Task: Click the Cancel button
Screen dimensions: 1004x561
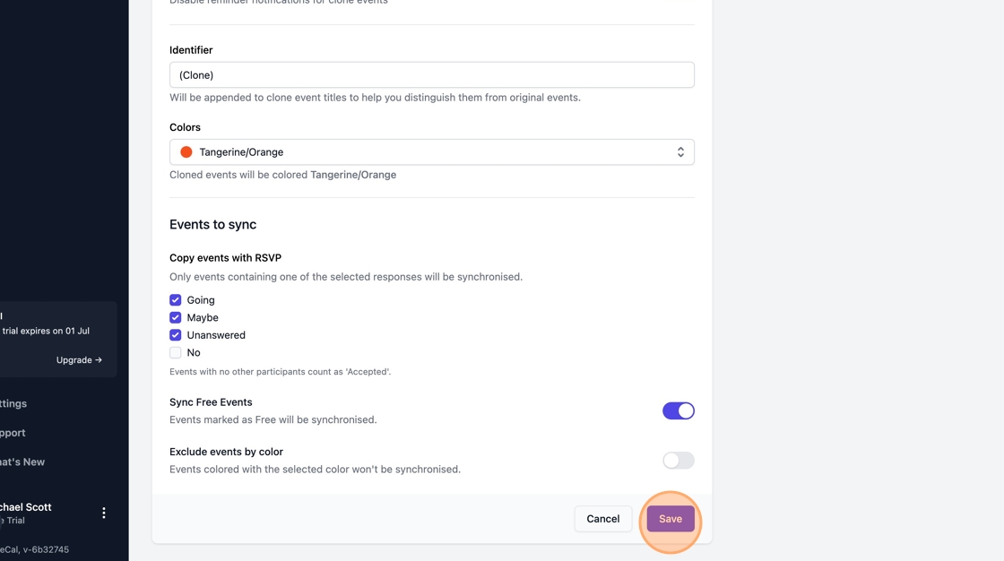Action: click(602, 519)
